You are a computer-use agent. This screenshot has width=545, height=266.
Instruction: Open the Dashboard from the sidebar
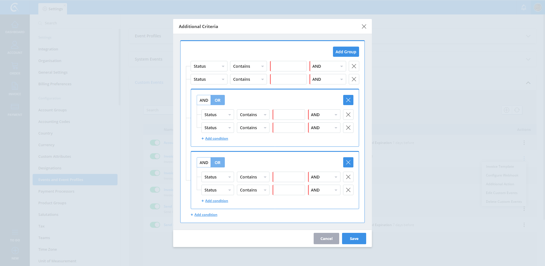coord(15,27)
